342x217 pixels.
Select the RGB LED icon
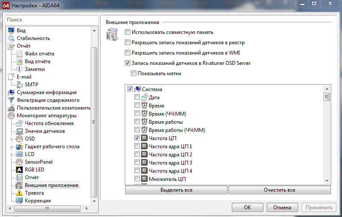tap(19, 170)
